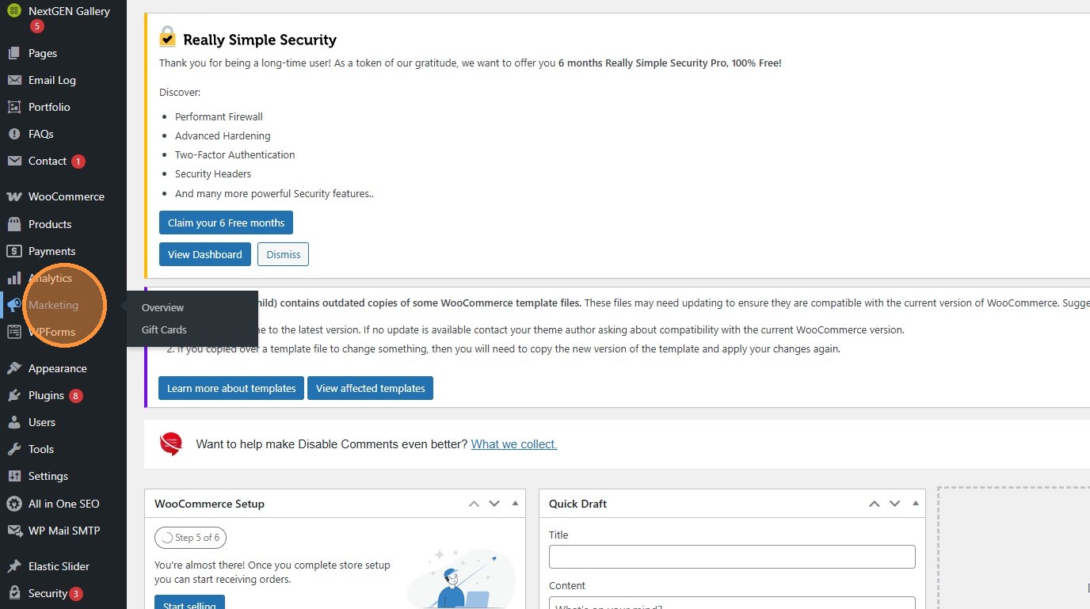Image resolution: width=1090 pixels, height=609 pixels.
Task: Open View Dashboard for Really Simple Security
Action: pos(205,254)
